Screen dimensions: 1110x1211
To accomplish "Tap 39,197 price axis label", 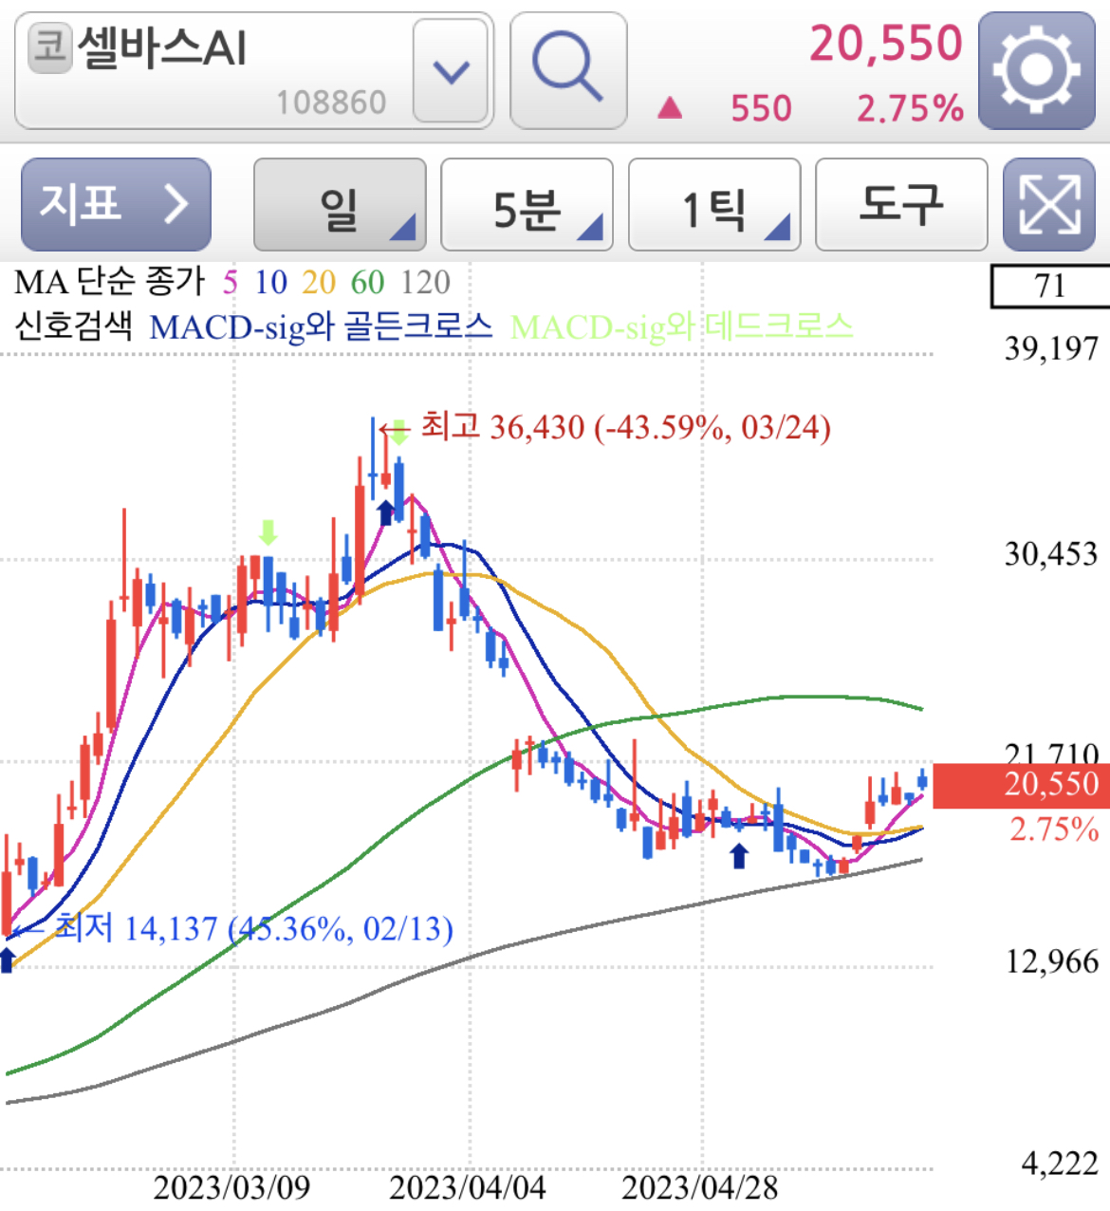I will point(1051,348).
